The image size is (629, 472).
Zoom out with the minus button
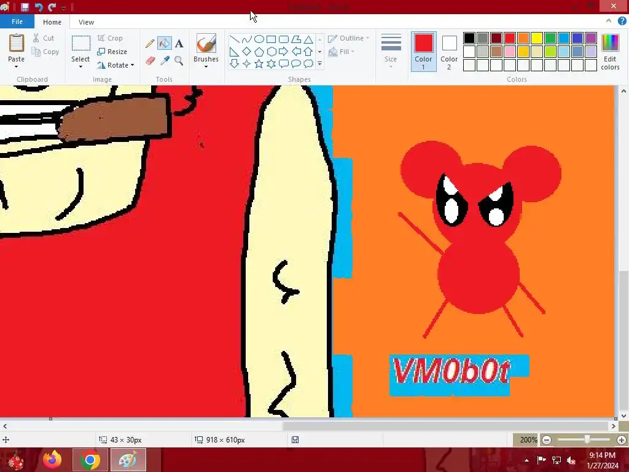tap(546, 440)
